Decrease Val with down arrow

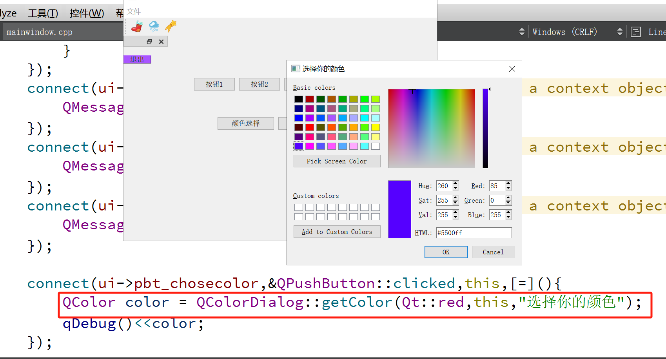455,217
